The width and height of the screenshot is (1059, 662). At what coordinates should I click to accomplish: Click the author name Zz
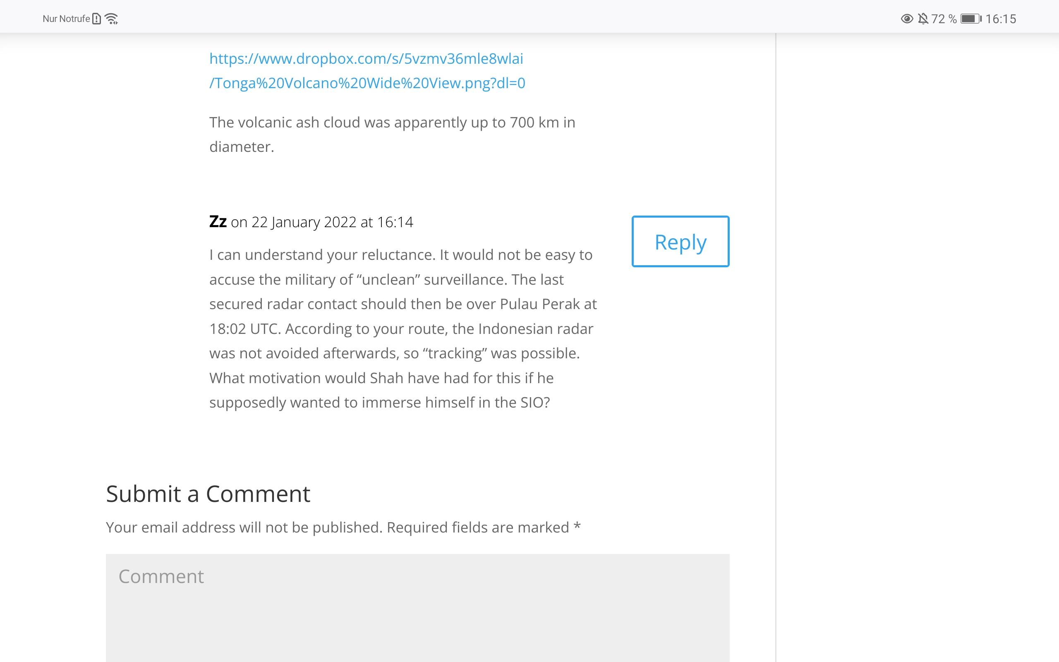coord(218,221)
